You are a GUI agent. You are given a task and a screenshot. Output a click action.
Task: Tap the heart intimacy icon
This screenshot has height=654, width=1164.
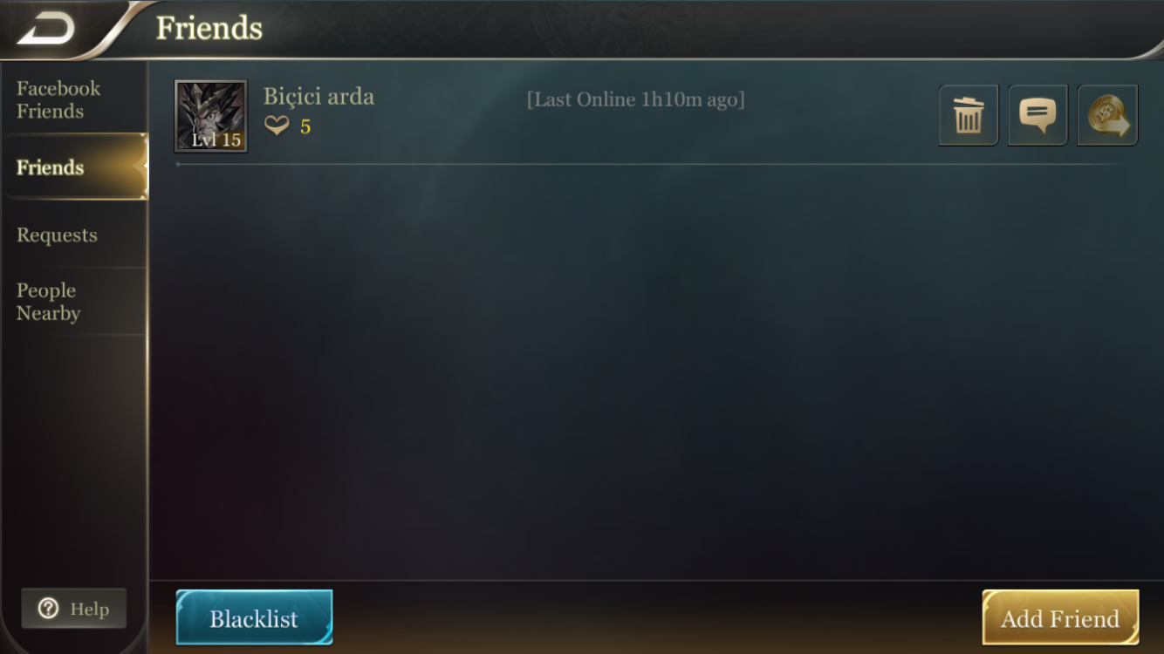[x=277, y=127]
